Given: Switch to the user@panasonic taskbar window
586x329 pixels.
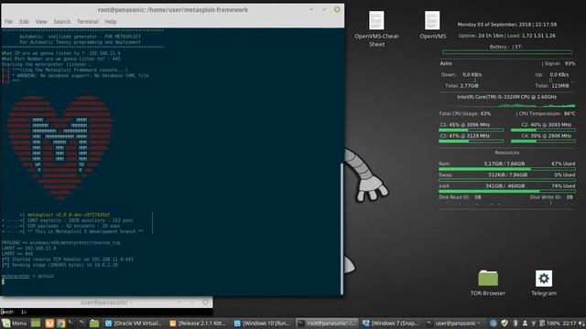Looking at the screenshot, I should pos(454,323).
